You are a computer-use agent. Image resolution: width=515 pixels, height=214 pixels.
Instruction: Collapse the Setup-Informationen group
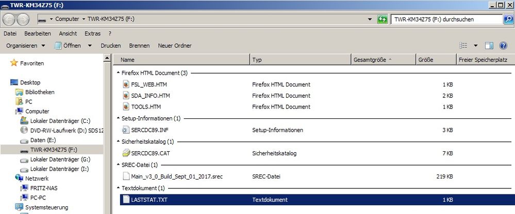[118, 118]
